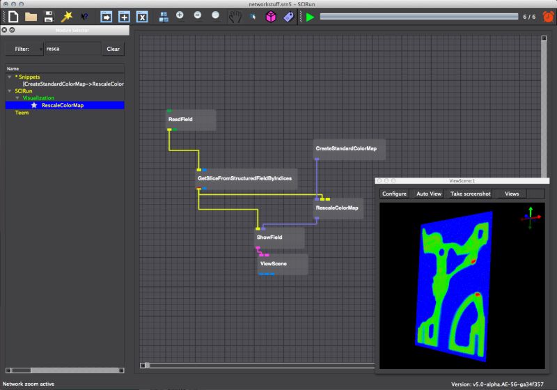This screenshot has height=390, width=557.
Task: Select the hand pan tool
Action: tap(235, 17)
